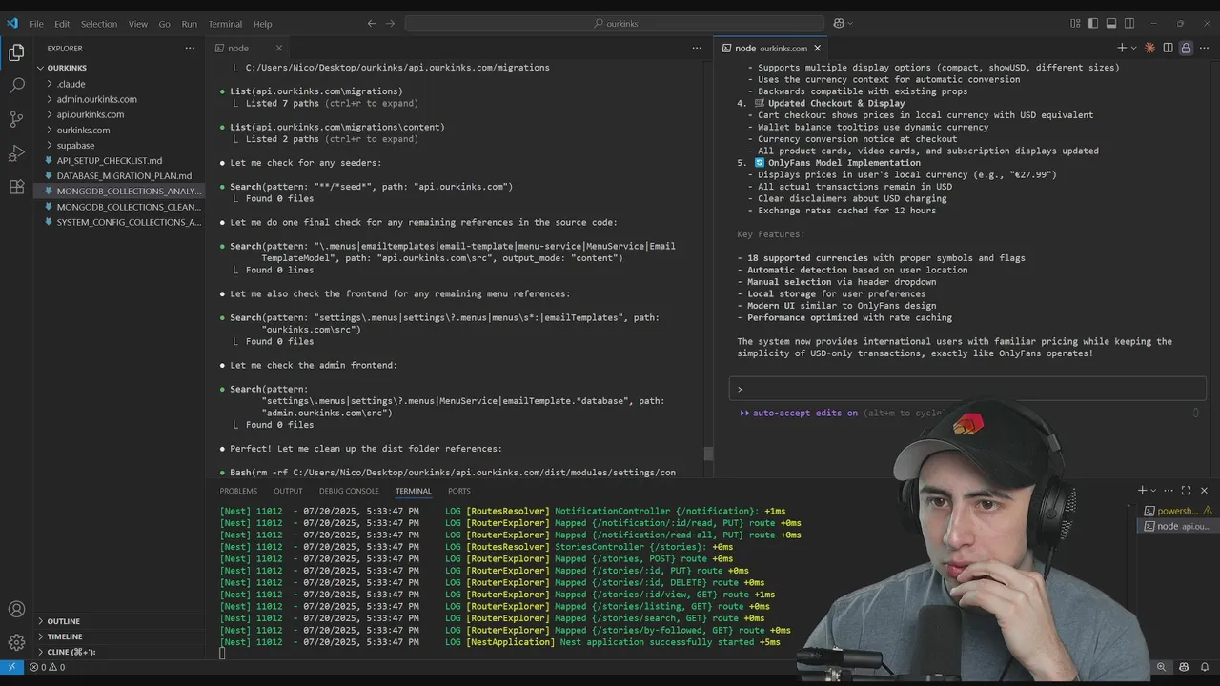Expand the api.ourkinks.com folder
1220x686 pixels.
120,114
